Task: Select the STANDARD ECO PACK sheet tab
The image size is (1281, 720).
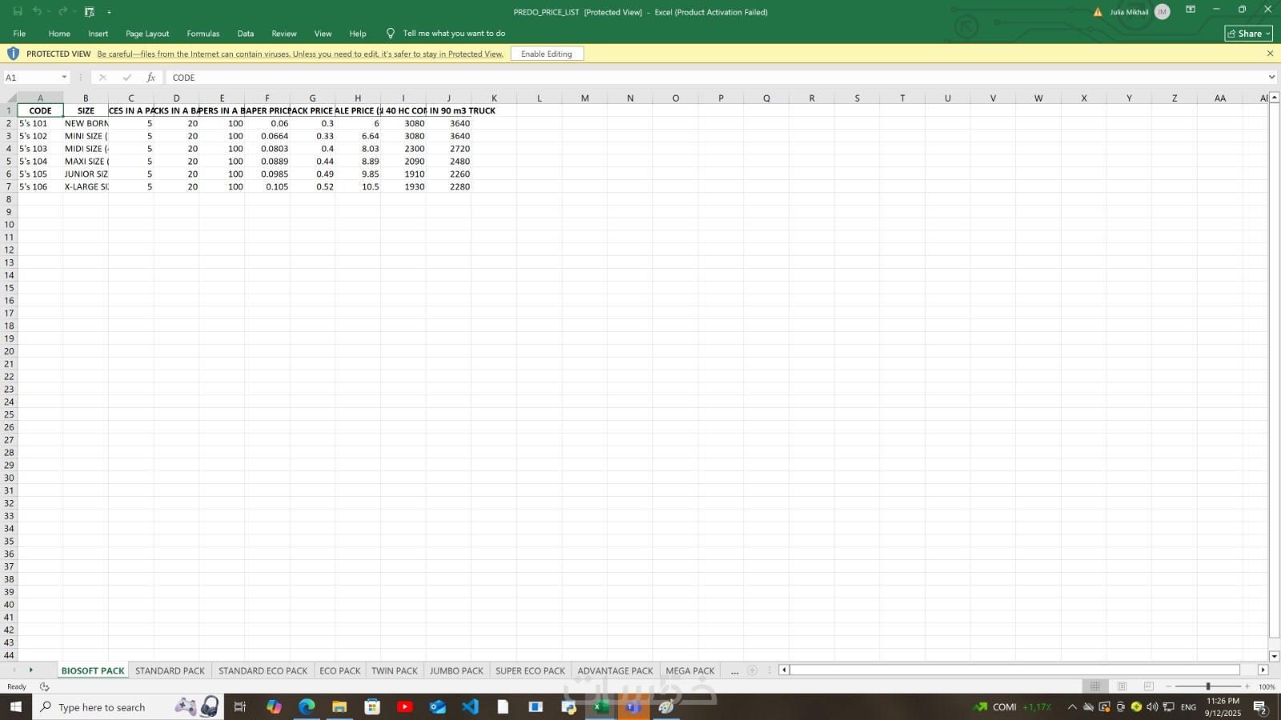Action: point(263,670)
